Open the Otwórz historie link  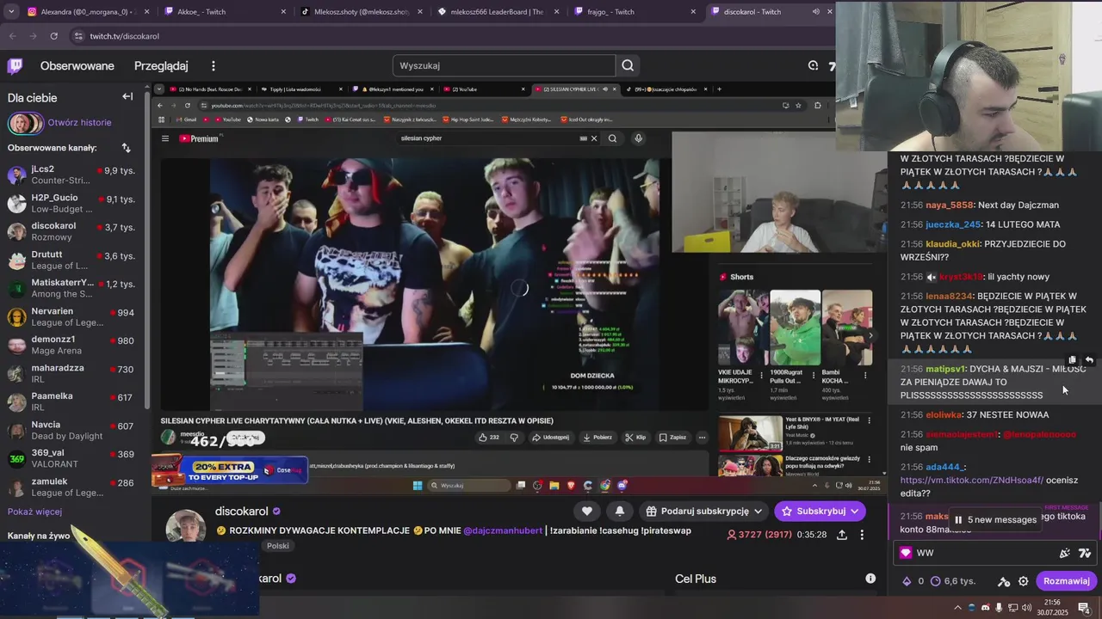pyautogui.click(x=79, y=123)
